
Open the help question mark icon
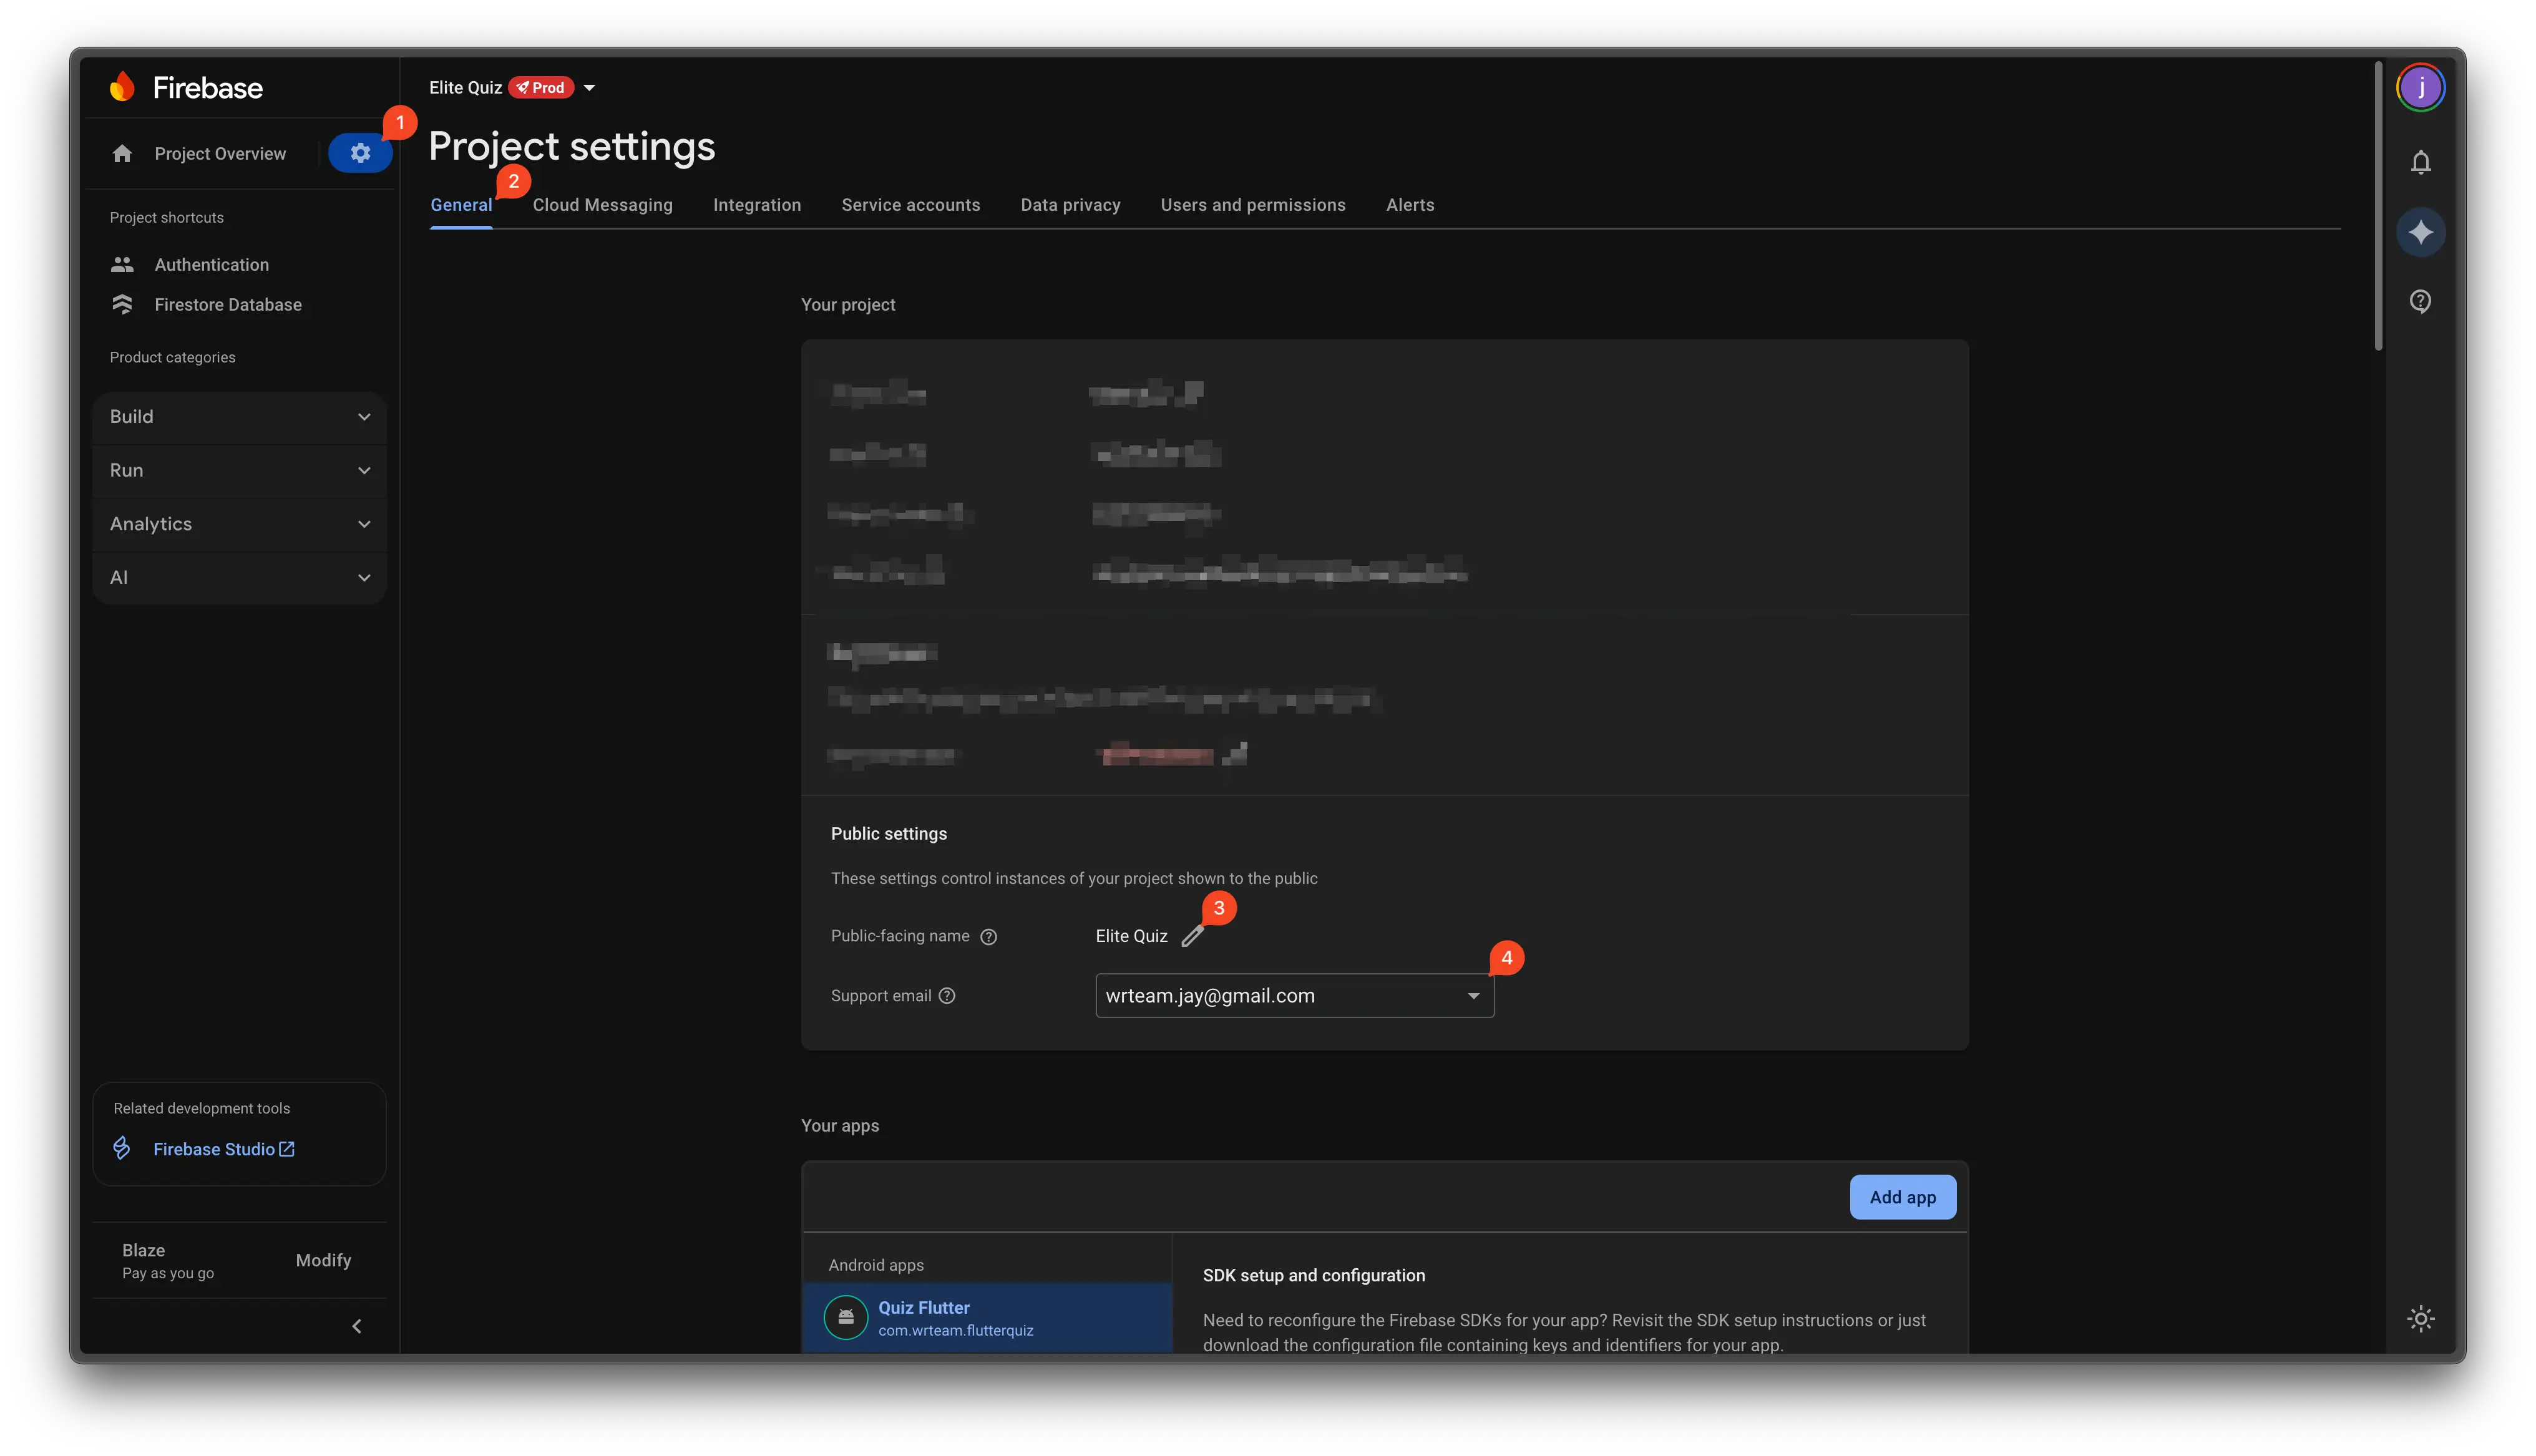pos(2420,301)
